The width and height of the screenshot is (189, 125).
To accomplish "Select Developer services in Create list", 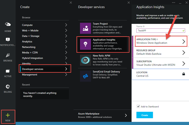I will (45, 69).
